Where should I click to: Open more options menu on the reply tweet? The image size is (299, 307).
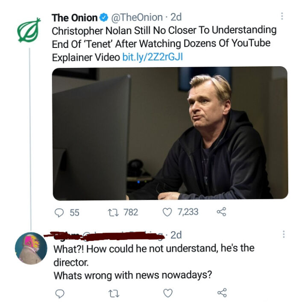[x=284, y=234]
